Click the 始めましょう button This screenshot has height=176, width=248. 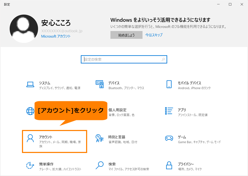[x=126, y=35]
